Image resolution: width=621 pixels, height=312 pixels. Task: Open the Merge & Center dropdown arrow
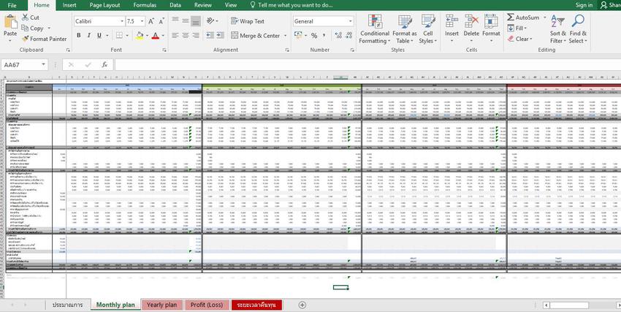coord(285,36)
